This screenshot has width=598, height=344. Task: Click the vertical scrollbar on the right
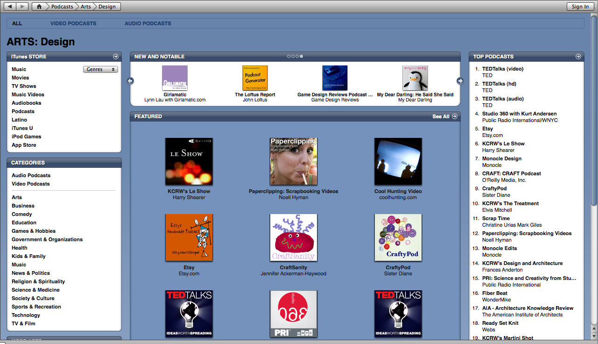(x=594, y=112)
